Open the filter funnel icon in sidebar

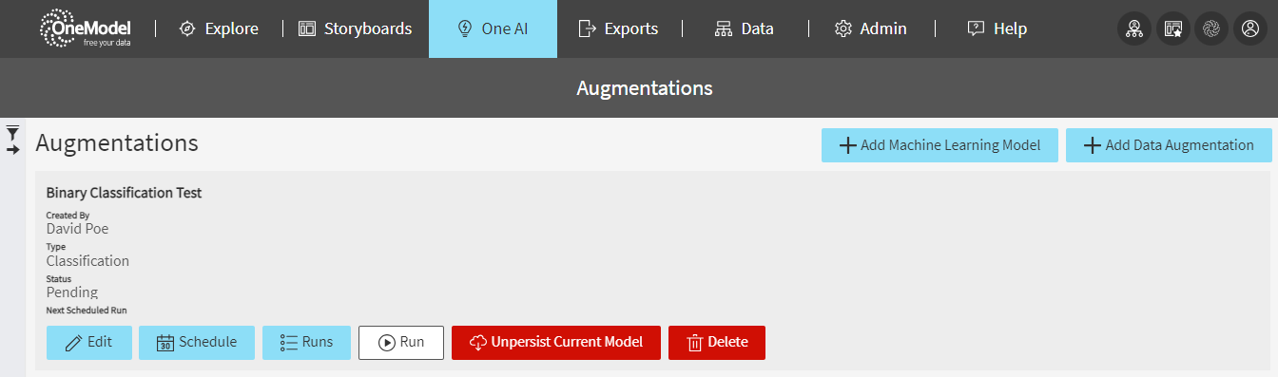(13, 132)
